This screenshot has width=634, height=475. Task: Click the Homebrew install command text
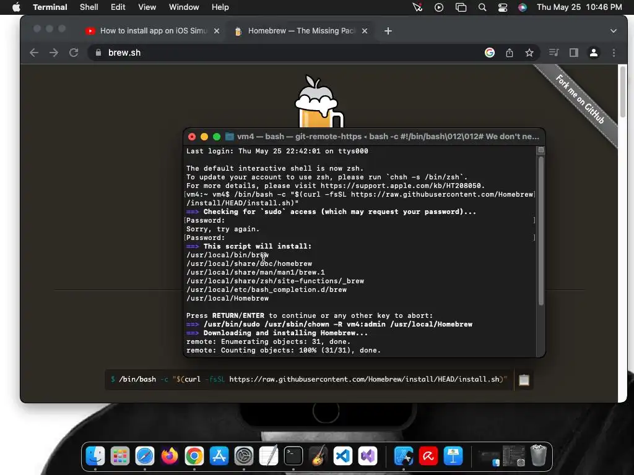pyautogui.click(x=309, y=379)
